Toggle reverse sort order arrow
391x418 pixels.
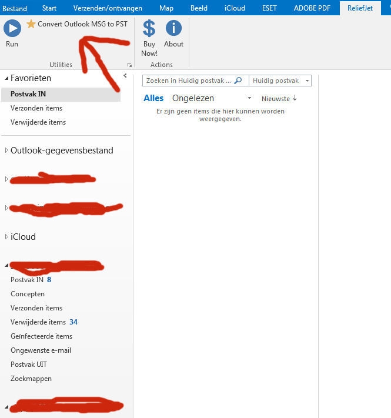(295, 98)
